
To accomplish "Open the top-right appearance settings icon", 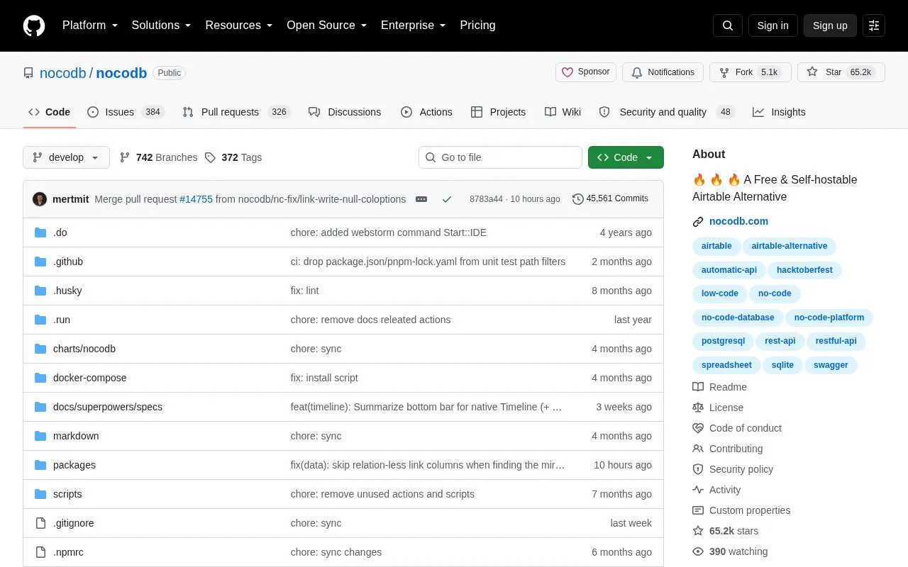I will (874, 26).
